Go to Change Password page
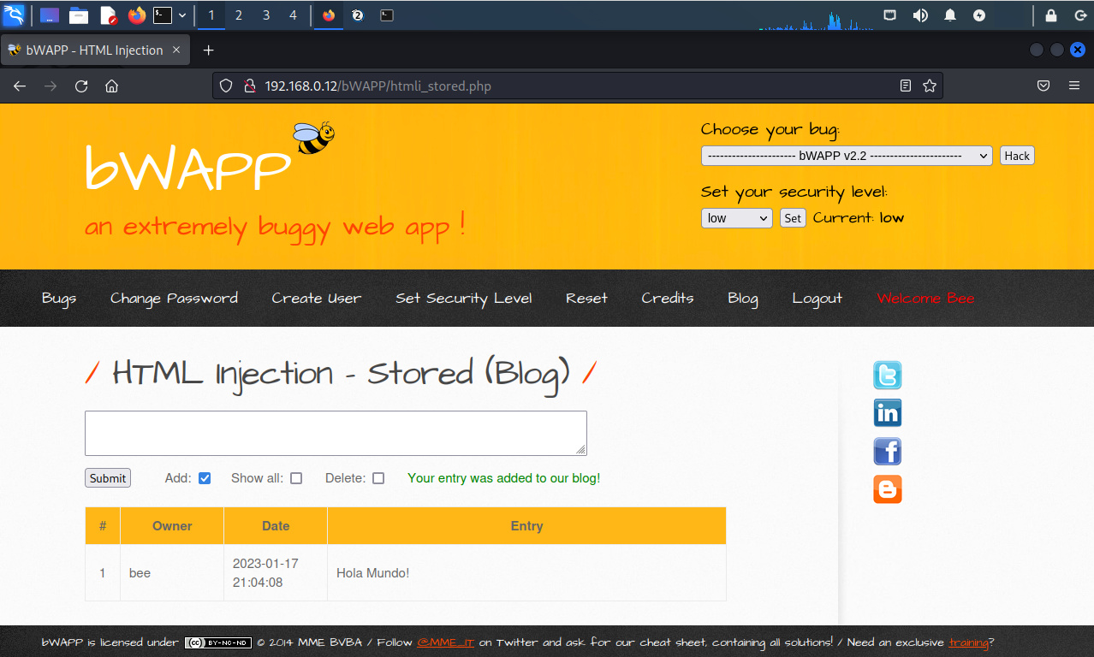The image size is (1094, 657). pyautogui.click(x=174, y=299)
